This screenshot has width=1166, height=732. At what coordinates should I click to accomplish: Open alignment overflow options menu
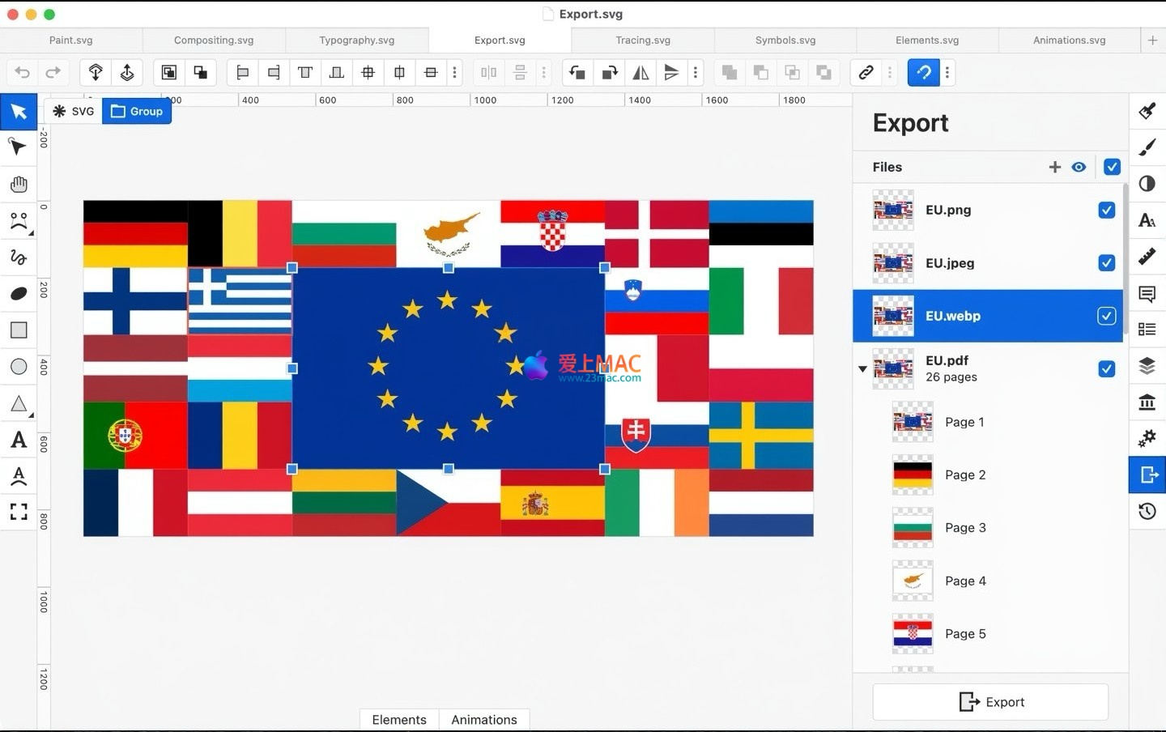[x=455, y=73]
